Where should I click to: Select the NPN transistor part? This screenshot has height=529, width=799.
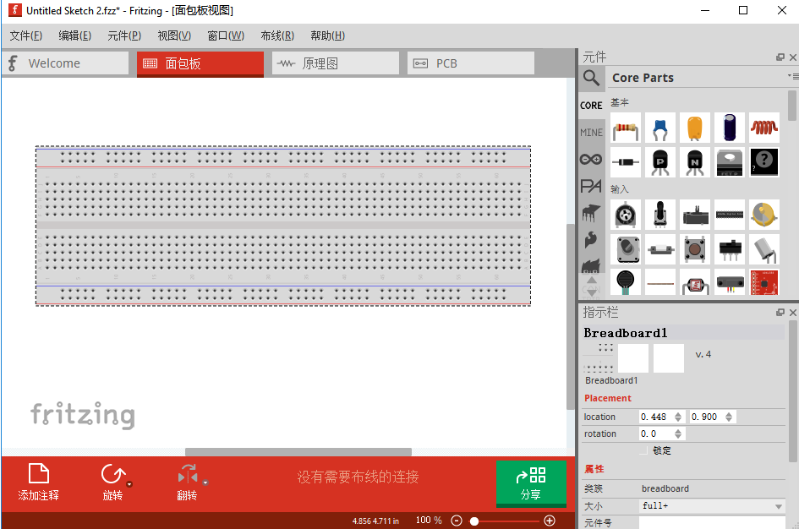[694, 162]
